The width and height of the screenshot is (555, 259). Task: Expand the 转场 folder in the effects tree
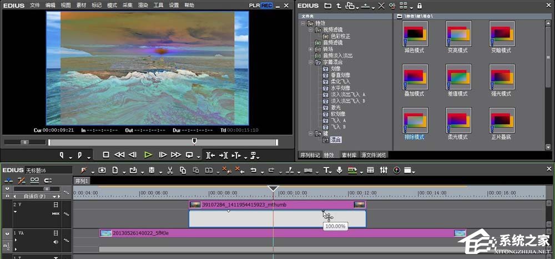(x=311, y=49)
